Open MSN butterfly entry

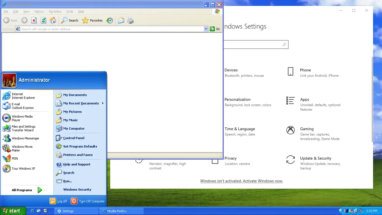tap(26, 158)
